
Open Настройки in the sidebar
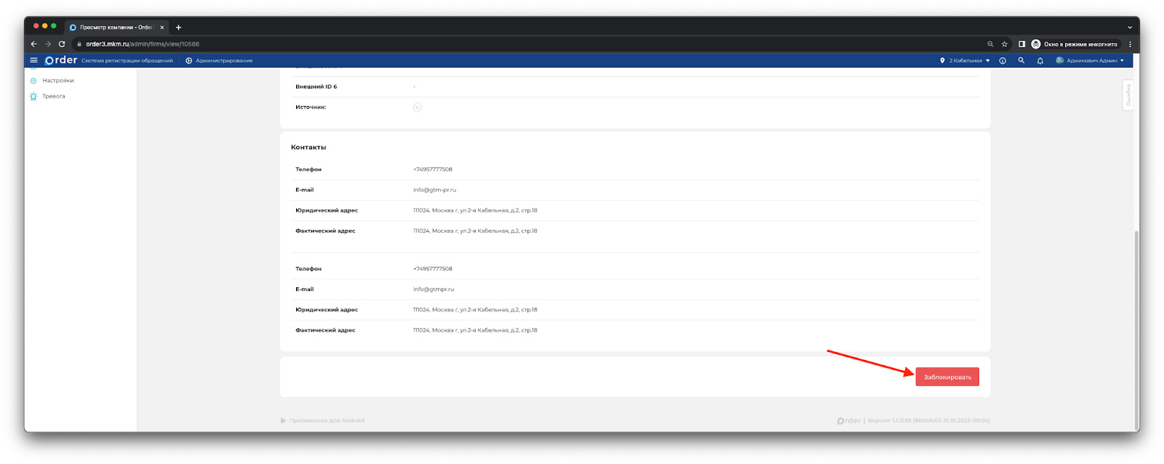click(57, 81)
